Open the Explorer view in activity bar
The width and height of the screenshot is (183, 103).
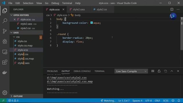(x=5, y=11)
